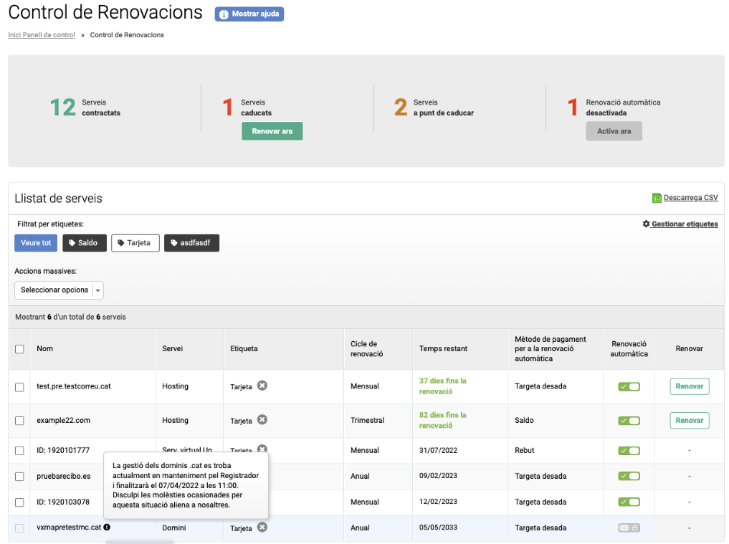729x544 pixels.
Task: Click 'Control de Renovacions' breadcrumb text
Action: click(x=127, y=35)
